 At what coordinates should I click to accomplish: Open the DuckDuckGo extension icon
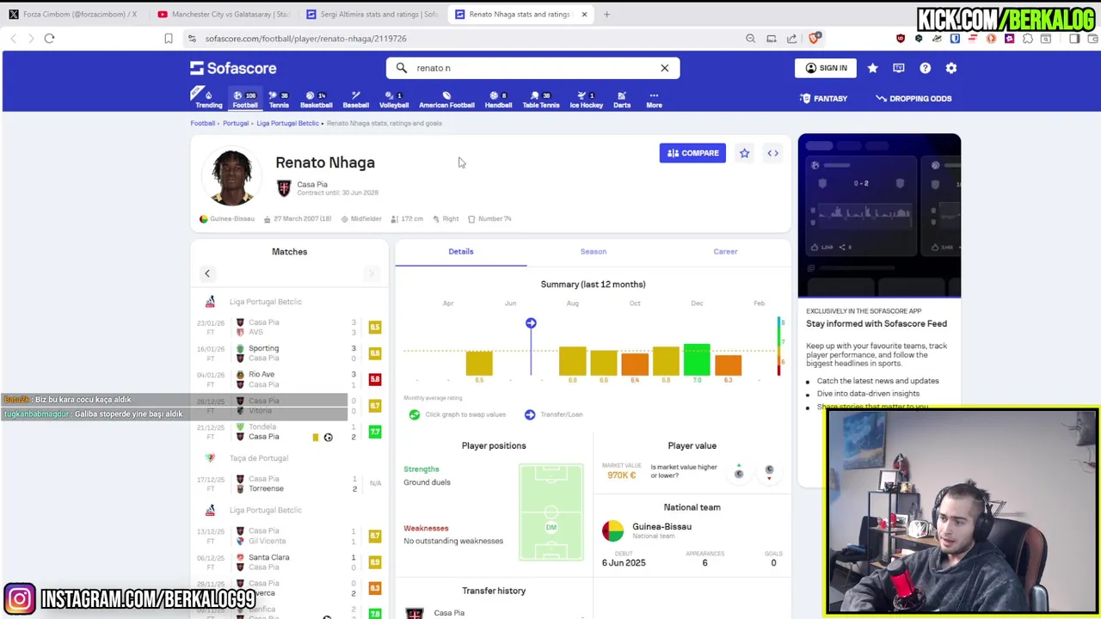point(991,39)
